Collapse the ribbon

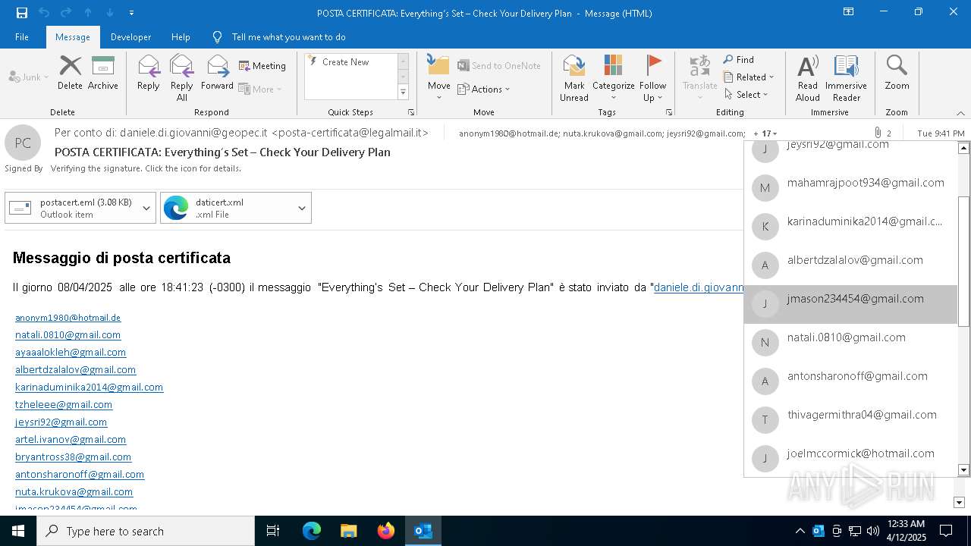point(960,113)
